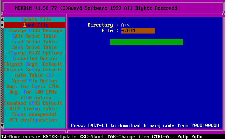This screenshot has width=226, height=139.
Task: Select Speed Pin Option
Action: point(34,81)
